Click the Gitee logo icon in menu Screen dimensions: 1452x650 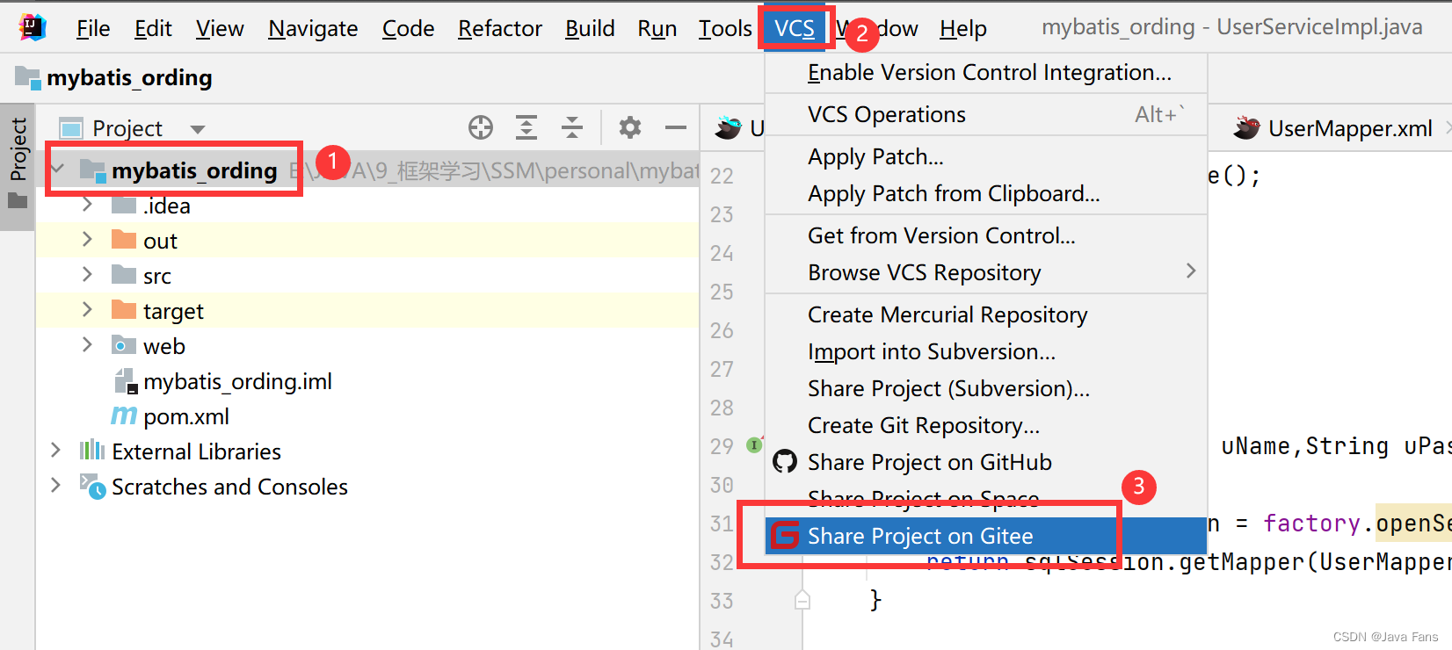(x=784, y=535)
